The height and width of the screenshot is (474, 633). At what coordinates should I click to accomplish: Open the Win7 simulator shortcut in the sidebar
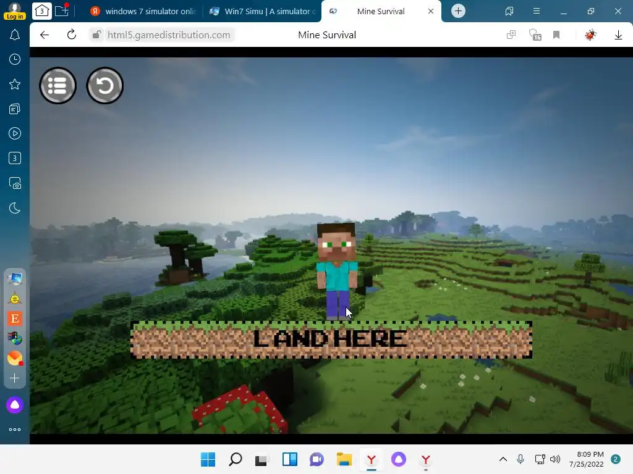point(15,278)
